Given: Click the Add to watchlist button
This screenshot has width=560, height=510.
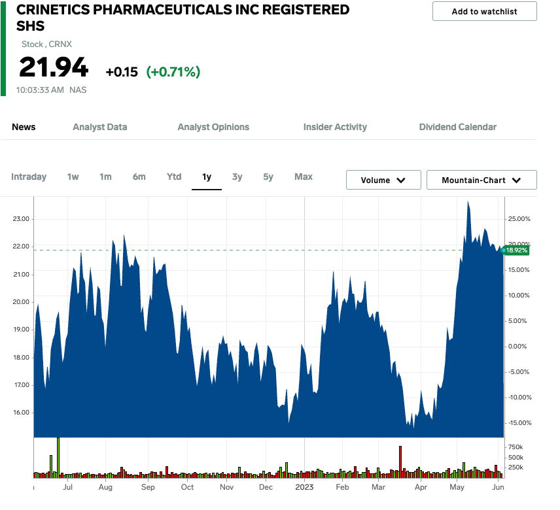Looking at the screenshot, I should 484,11.
